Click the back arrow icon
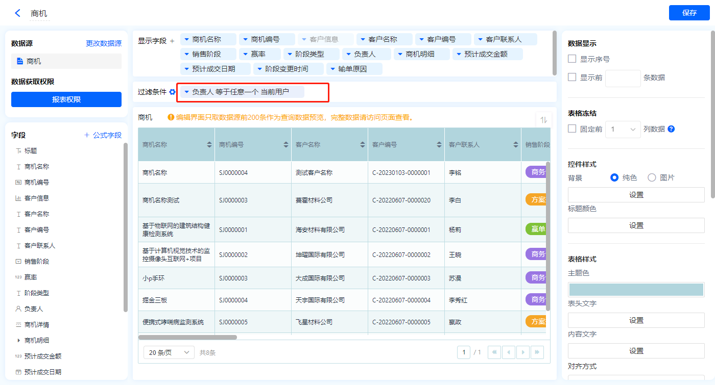 (x=18, y=13)
